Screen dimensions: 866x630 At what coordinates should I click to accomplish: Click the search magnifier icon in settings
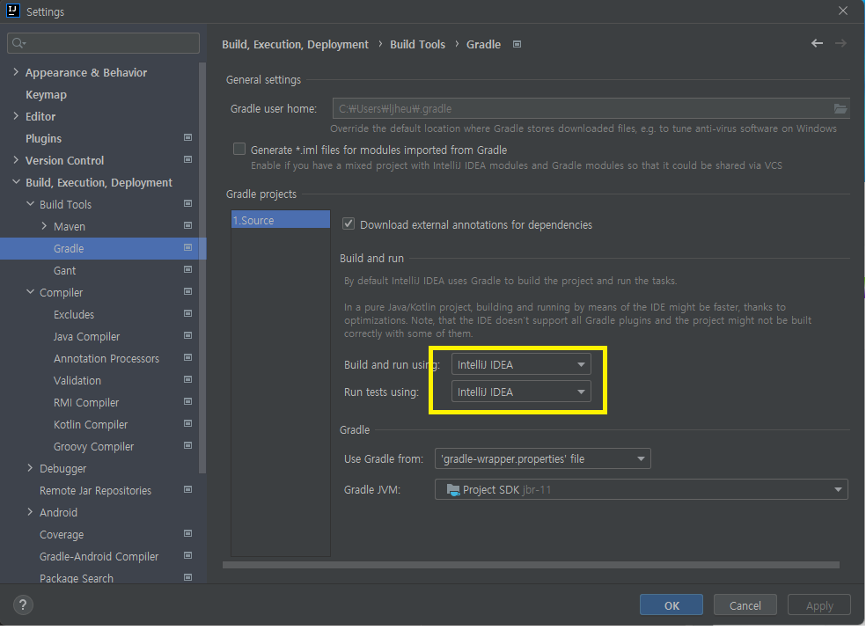point(18,43)
